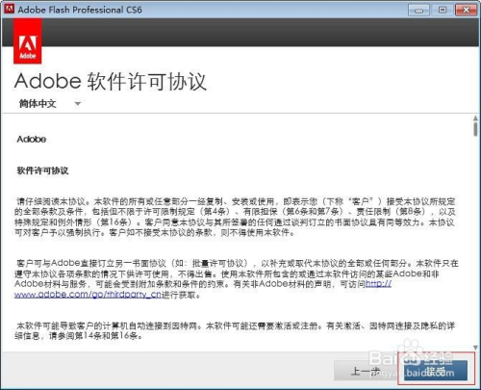
Task: Minimize the Flash installer window
Action: coord(418,10)
